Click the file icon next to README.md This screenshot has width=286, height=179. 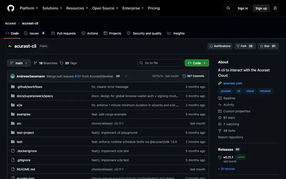[x=13, y=169]
